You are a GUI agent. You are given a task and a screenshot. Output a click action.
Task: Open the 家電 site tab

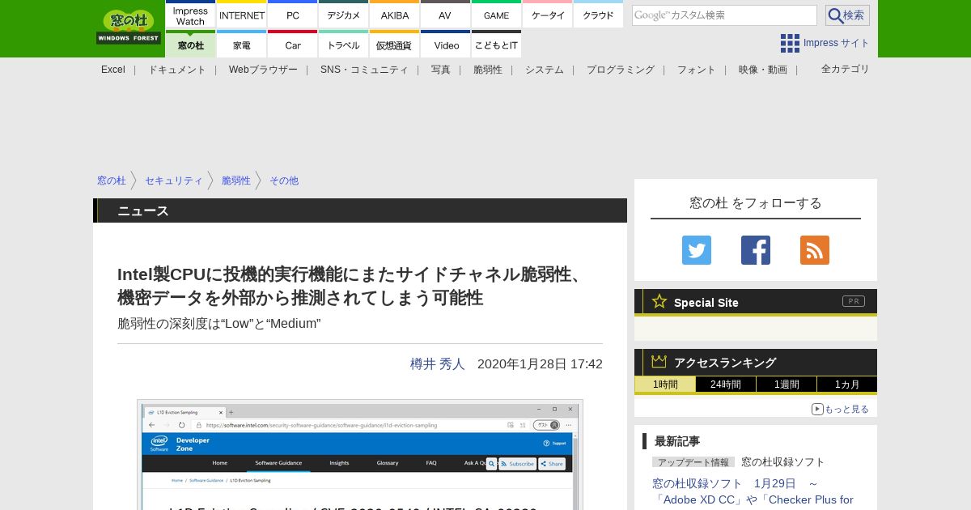coord(242,45)
